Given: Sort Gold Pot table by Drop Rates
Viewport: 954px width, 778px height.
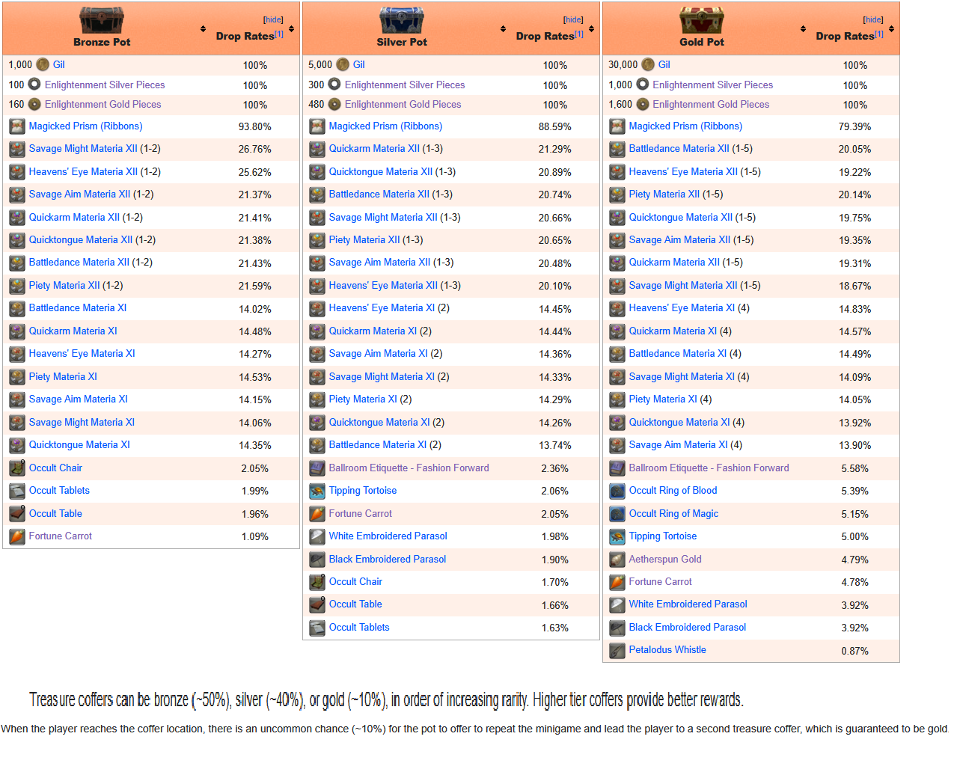Looking at the screenshot, I should click(x=891, y=29).
